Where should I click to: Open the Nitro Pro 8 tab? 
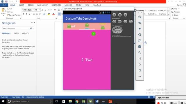pos(97,5)
